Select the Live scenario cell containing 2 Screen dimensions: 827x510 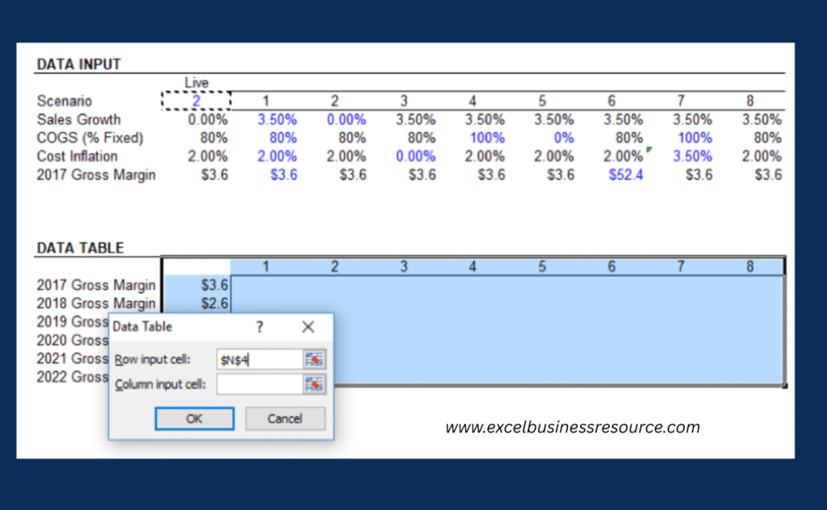195,100
